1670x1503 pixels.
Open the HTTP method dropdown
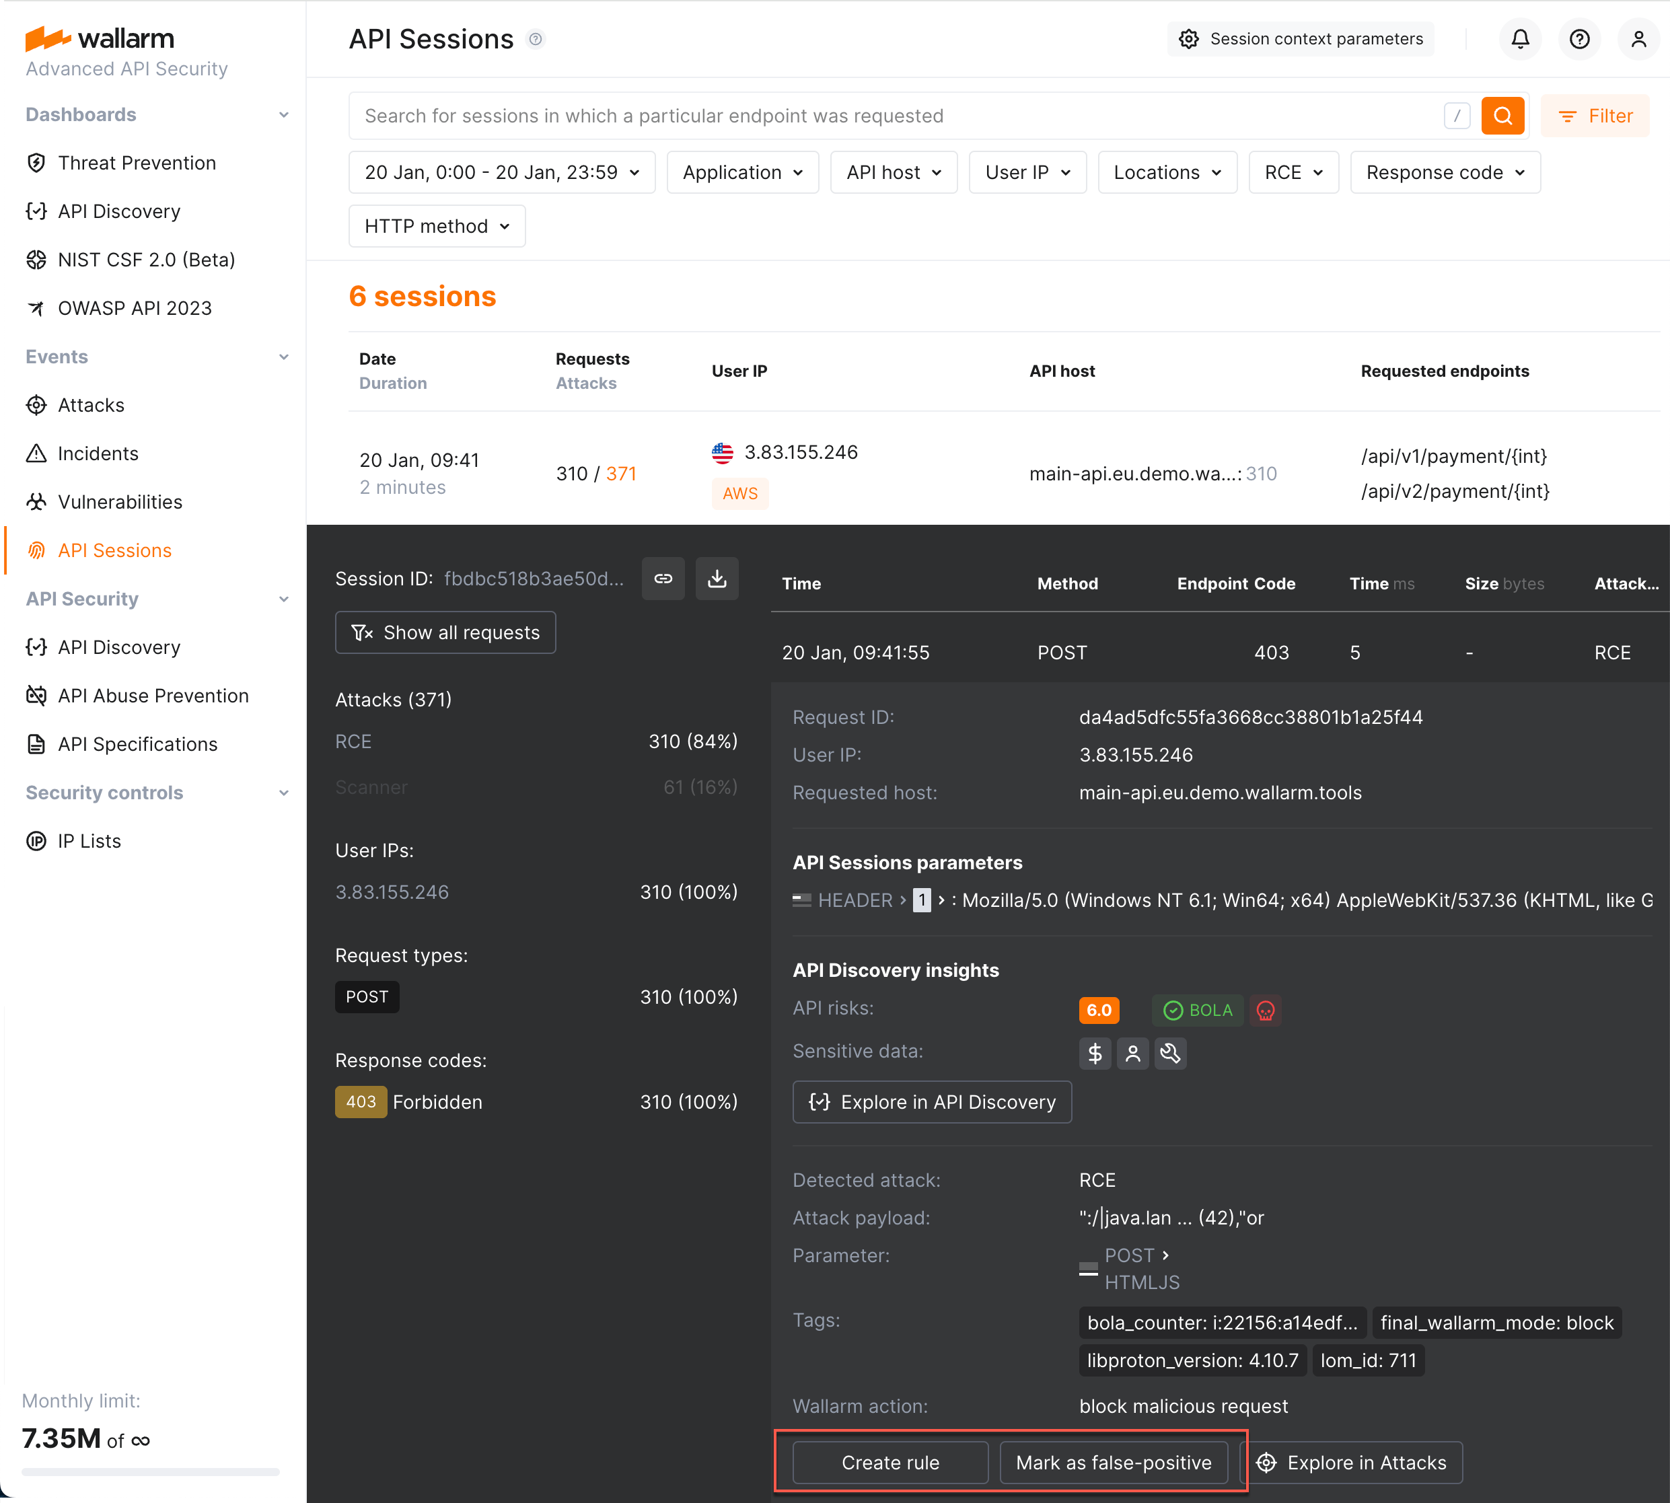(436, 225)
